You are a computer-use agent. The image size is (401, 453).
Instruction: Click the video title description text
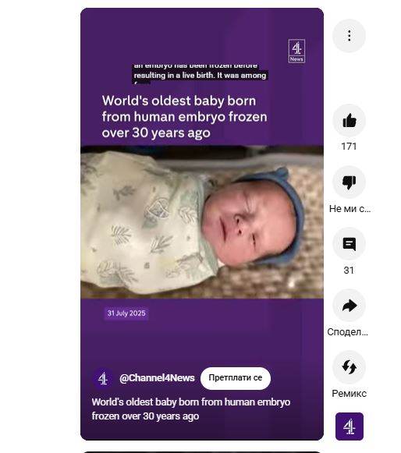191,409
